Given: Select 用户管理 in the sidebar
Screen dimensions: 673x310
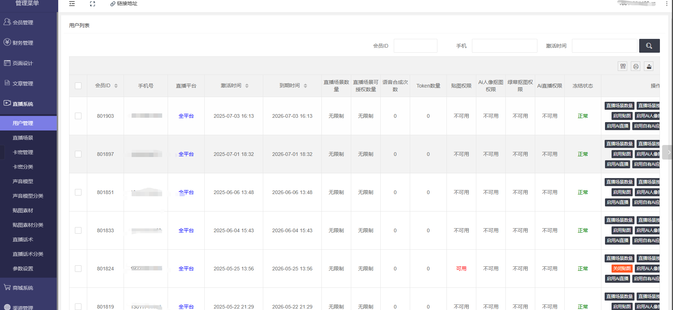Looking at the screenshot, I should (x=28, y=123).
